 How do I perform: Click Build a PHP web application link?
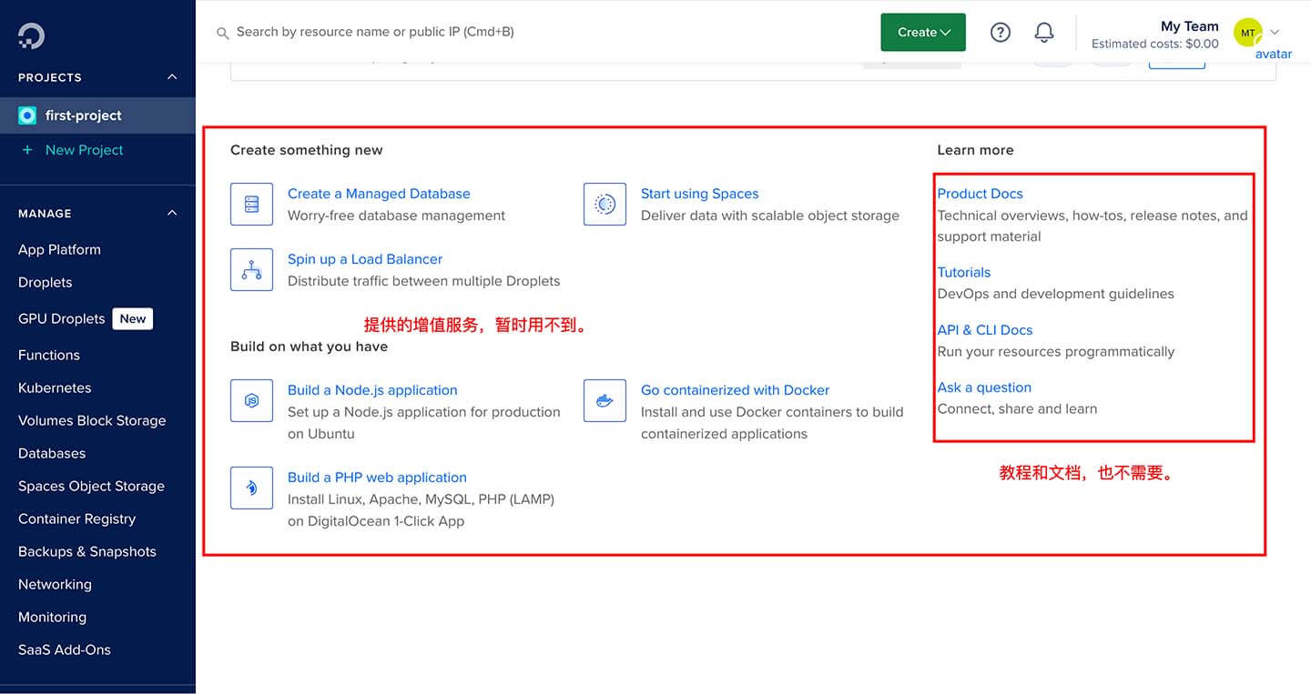point(377,478)
